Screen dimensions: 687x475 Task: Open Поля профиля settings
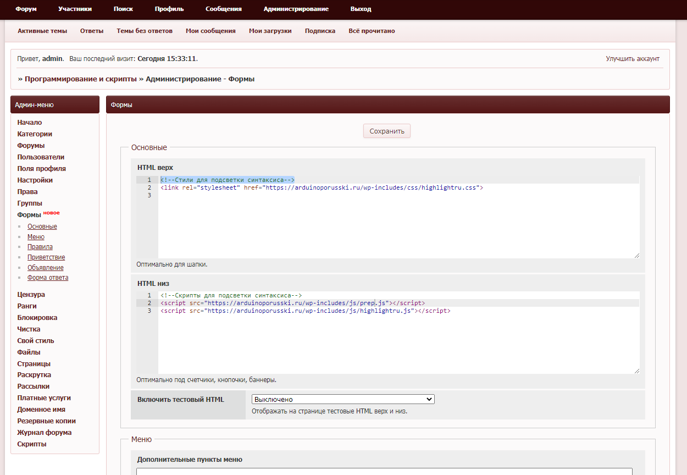pyautogui.click(x=41, y=169)
